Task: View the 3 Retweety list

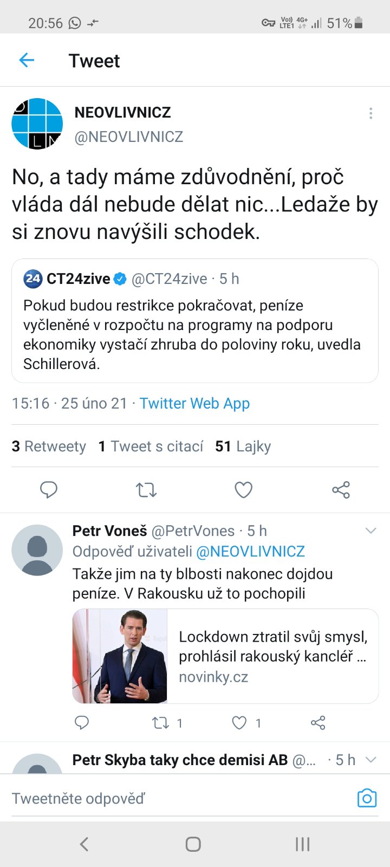Action: (x=49, y=447)
